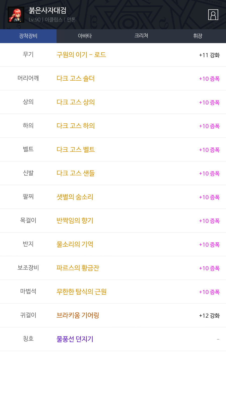
Task: Click the 다크 고스 숄더 item
Action: tap(76, 79)
